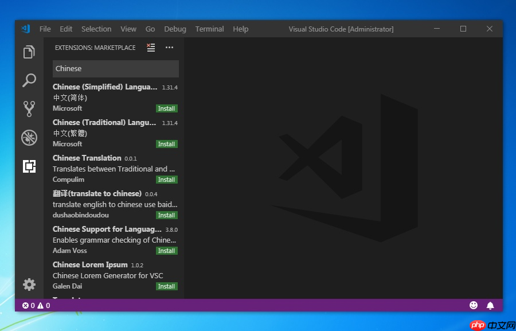The image size is (516, 331).
Task: Open the Debug view icon
Action: click(29, 138)
